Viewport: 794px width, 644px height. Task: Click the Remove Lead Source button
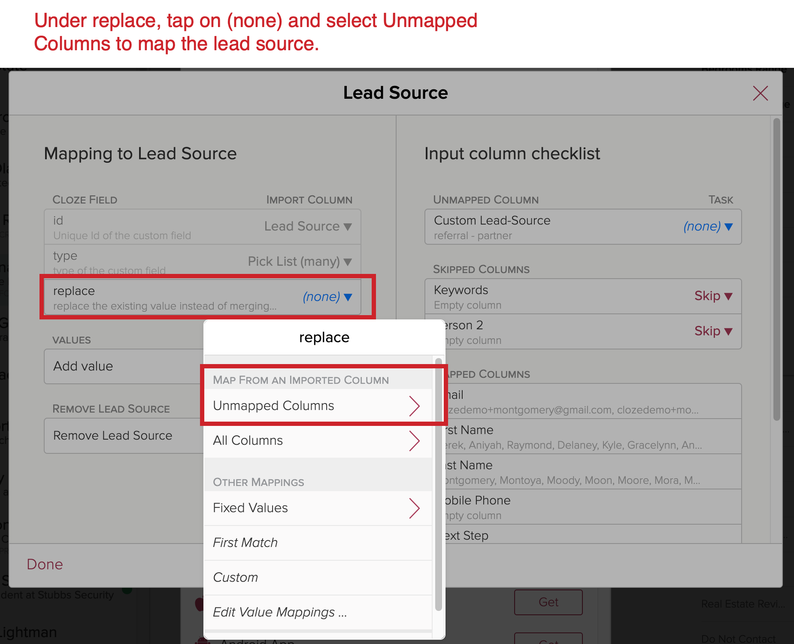pos(112,435)
